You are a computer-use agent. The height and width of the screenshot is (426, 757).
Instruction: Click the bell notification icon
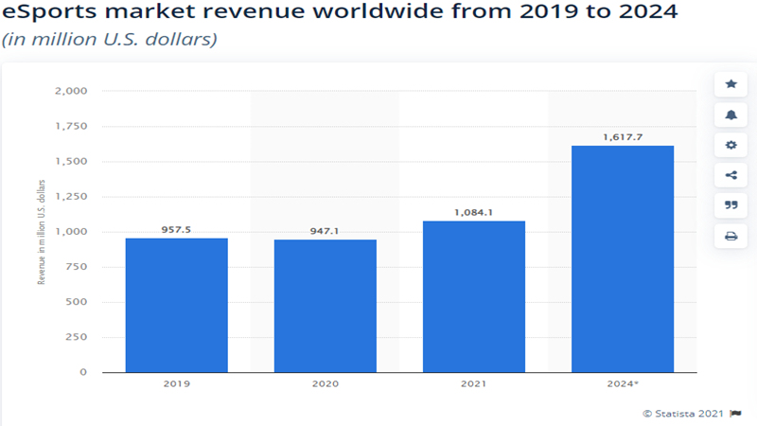[731, 115]
